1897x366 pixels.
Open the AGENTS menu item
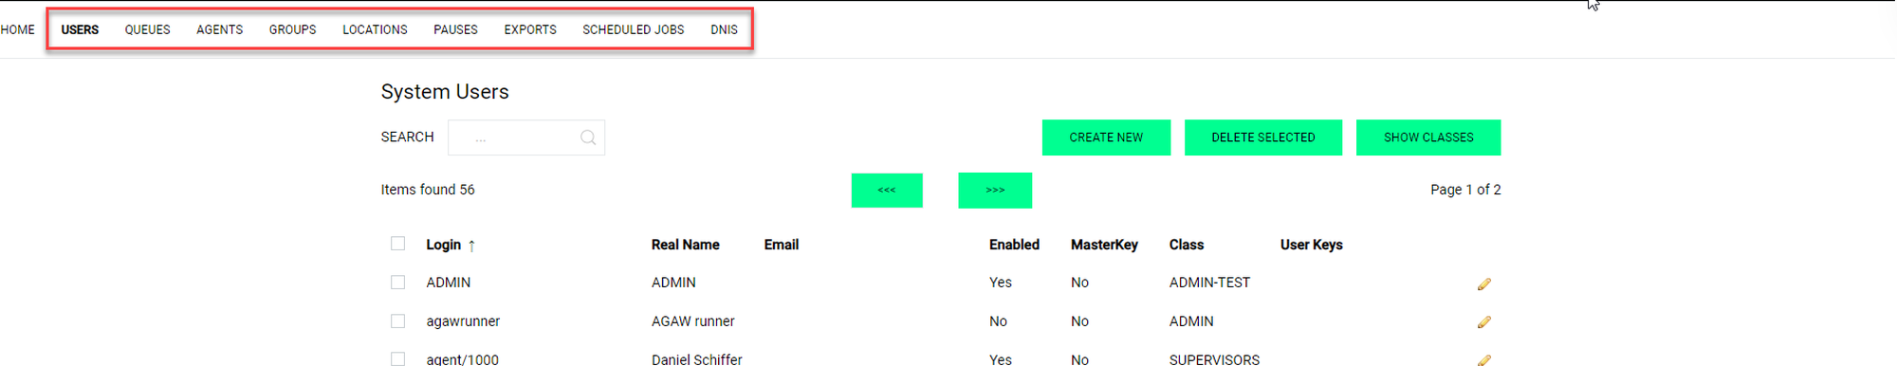219,29
